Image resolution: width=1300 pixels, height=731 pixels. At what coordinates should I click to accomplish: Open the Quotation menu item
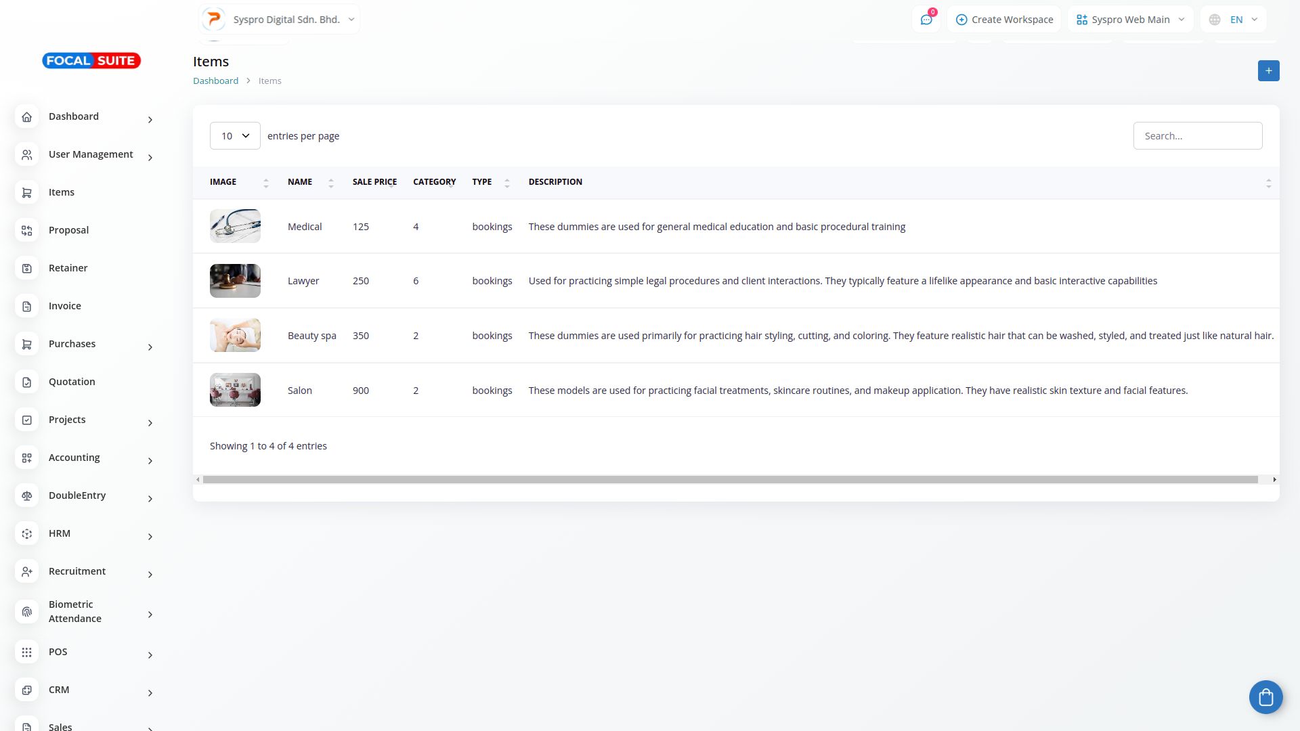coord(72,382)
